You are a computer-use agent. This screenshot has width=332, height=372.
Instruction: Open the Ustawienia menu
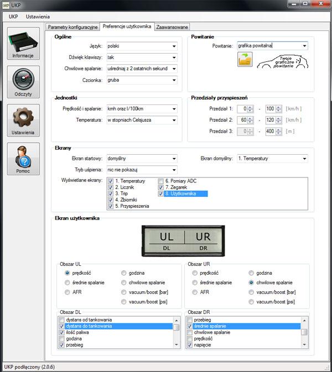click(x=38, y=17)
